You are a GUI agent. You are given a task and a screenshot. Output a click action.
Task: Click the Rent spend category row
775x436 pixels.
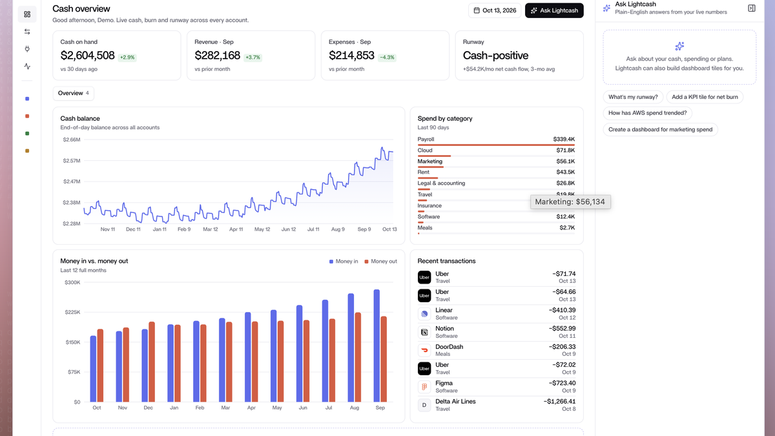(496, 174)
